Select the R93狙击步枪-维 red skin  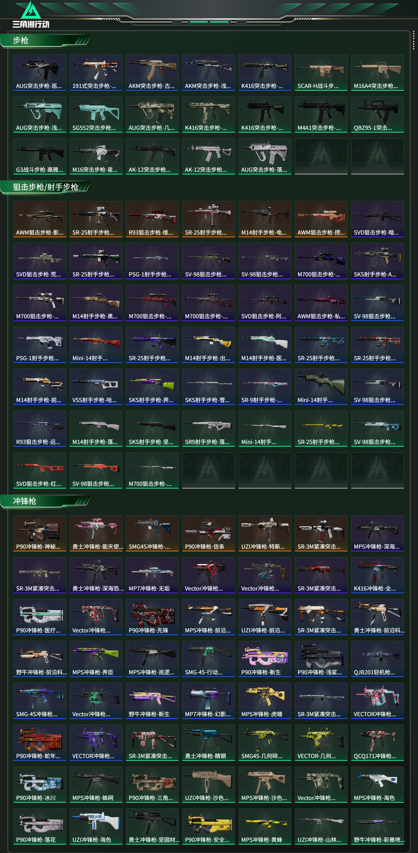pyautogui.click(x=152, y=219)
